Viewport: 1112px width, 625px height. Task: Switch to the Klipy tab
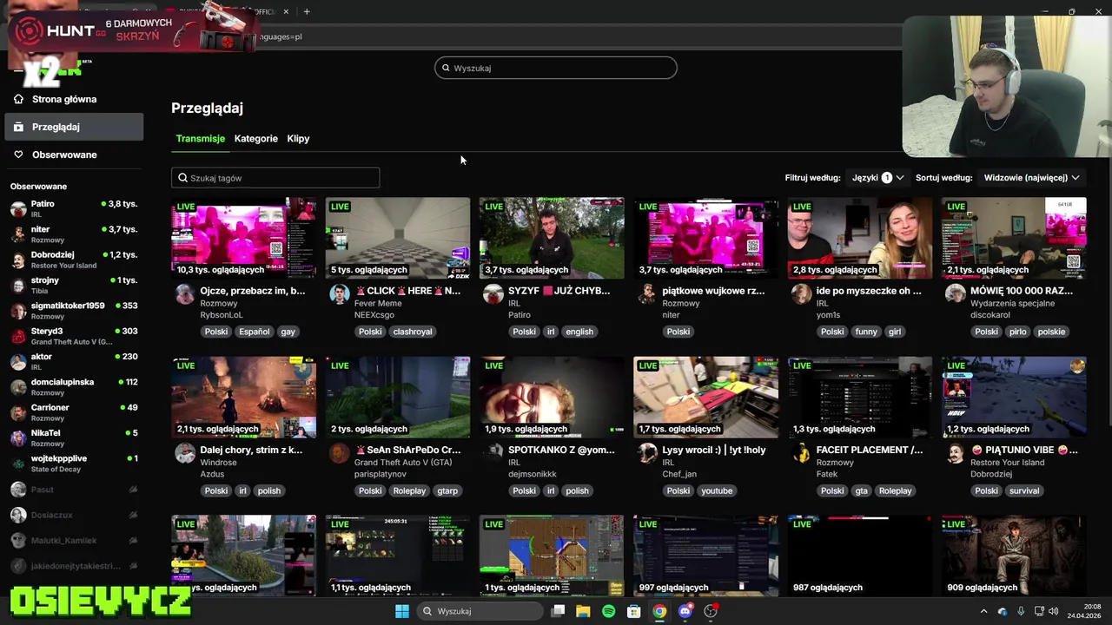[298, 139]
